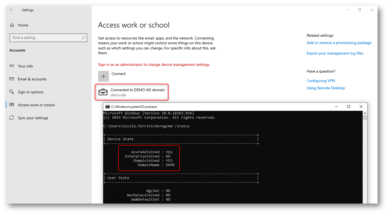389x215 pixels.
Task: Close the cmd.exe window
Action: (361, 107)
